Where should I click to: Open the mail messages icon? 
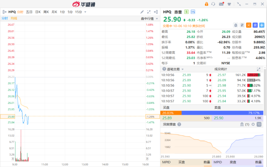(221, 4)
